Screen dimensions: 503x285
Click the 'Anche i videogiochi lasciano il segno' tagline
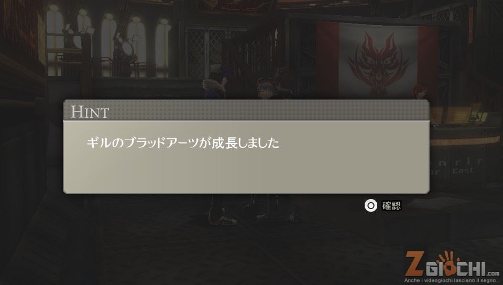(x=452, y=280)
